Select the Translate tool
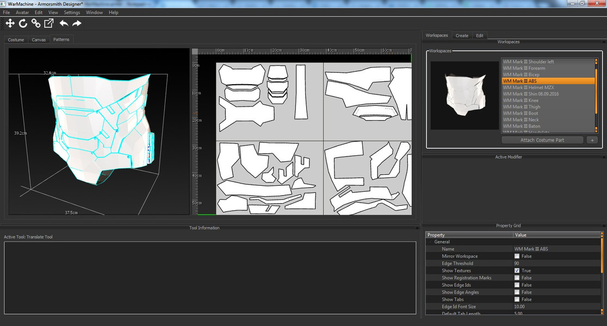This screenshot has height=326, width=607. pos(10,23)
